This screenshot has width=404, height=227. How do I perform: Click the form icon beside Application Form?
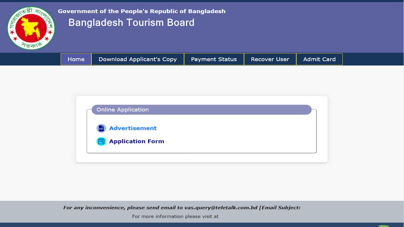101,142
